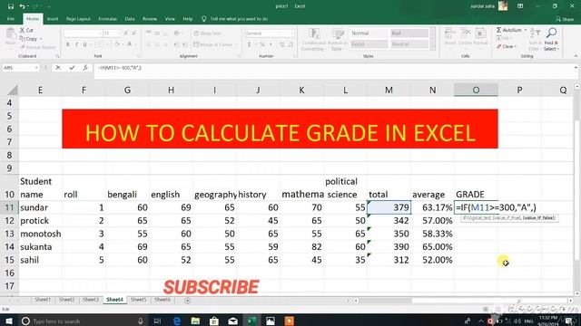Switch to the Page Layout tab
The image size is (581, 326).
[x=78, y=19]
